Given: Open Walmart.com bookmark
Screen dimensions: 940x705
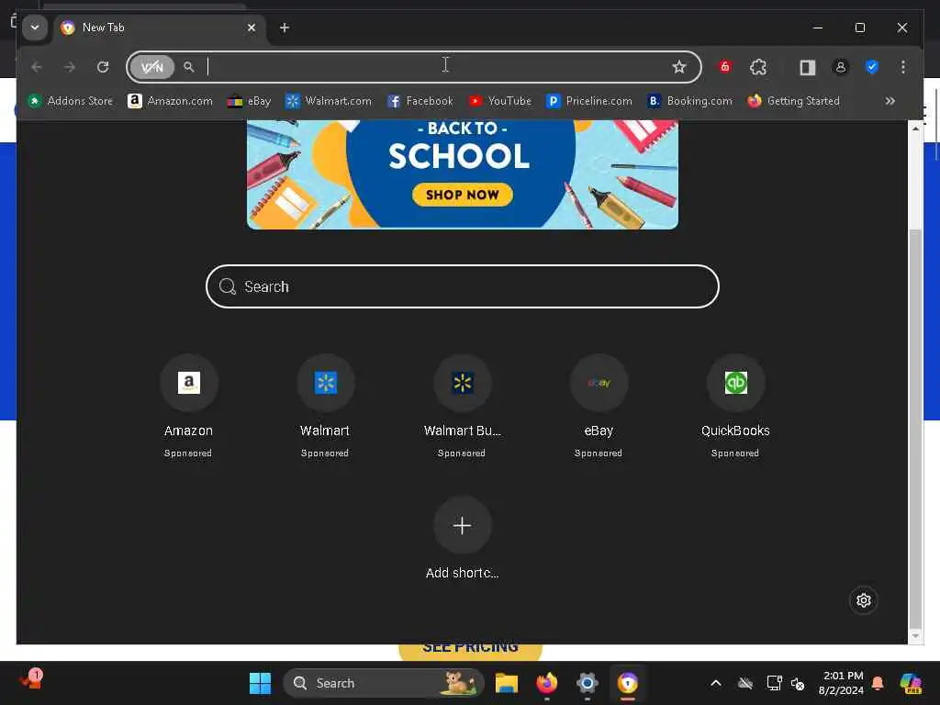Looking at the screenshot, I should [x=329, y=101].
